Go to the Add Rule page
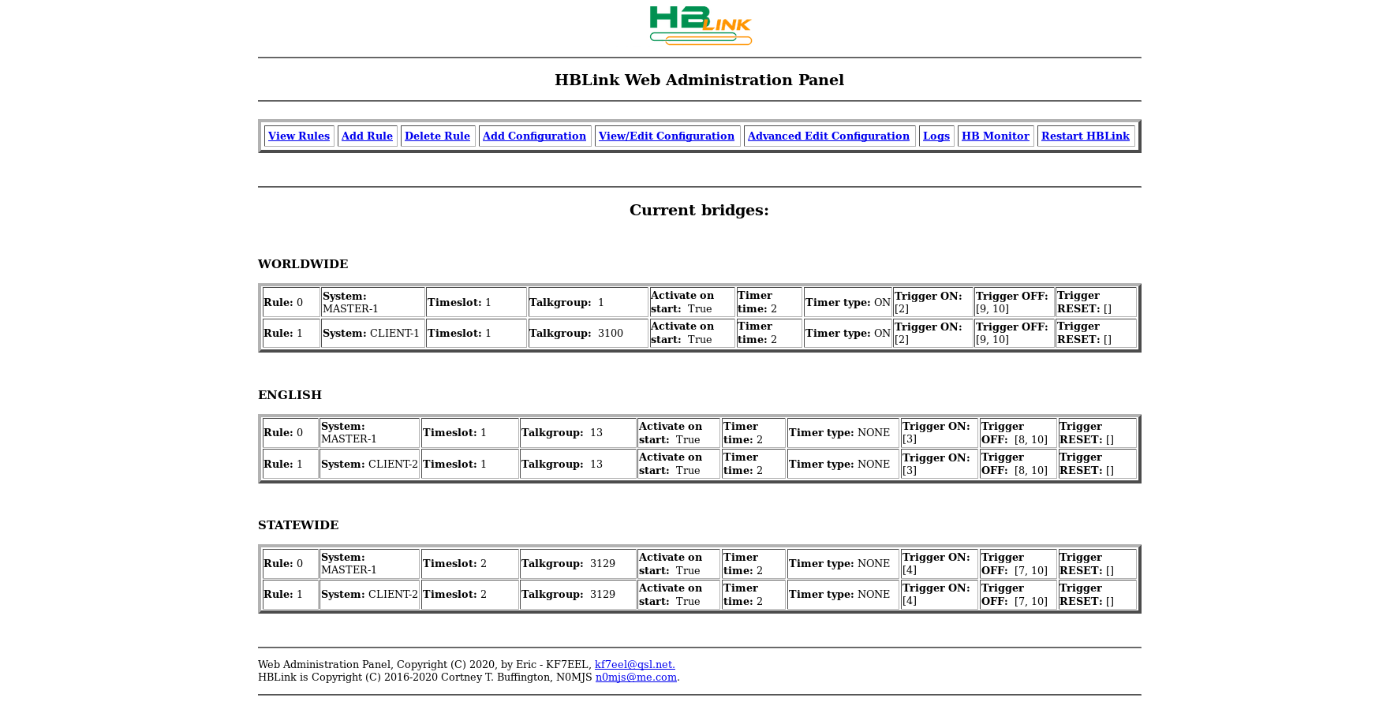 point(367,136)
